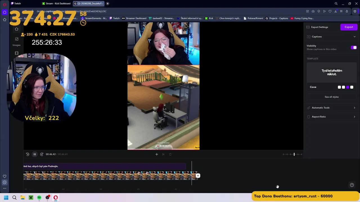Open Funny Crying Boy bookmark

[x=302, y=18]
